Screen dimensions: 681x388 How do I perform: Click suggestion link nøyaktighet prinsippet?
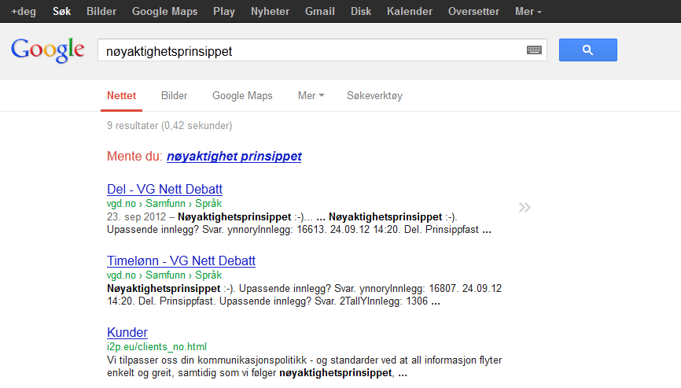coord(234,156)
